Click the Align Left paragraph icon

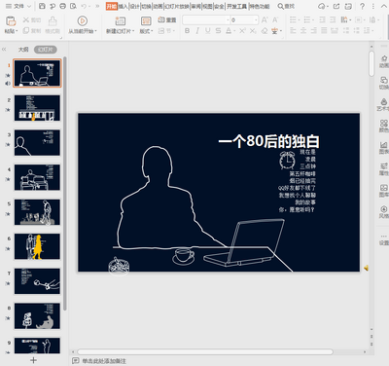click(x=293, y=31)
